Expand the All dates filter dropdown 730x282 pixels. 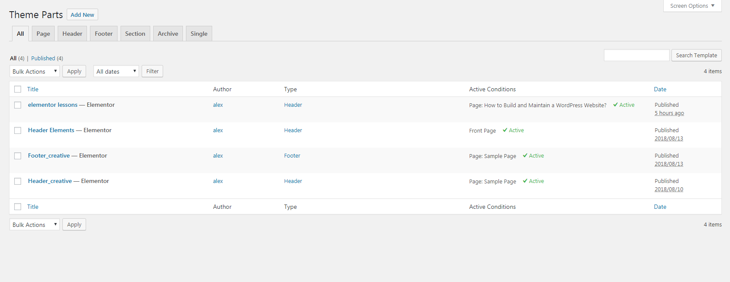(x=116, y=71)
